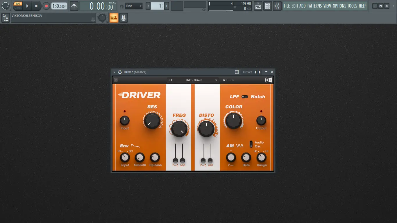The height and width of the screenshot is (223, 397).
Task: Click the snap magnet icon beside Line
Action: coord(121,6)
